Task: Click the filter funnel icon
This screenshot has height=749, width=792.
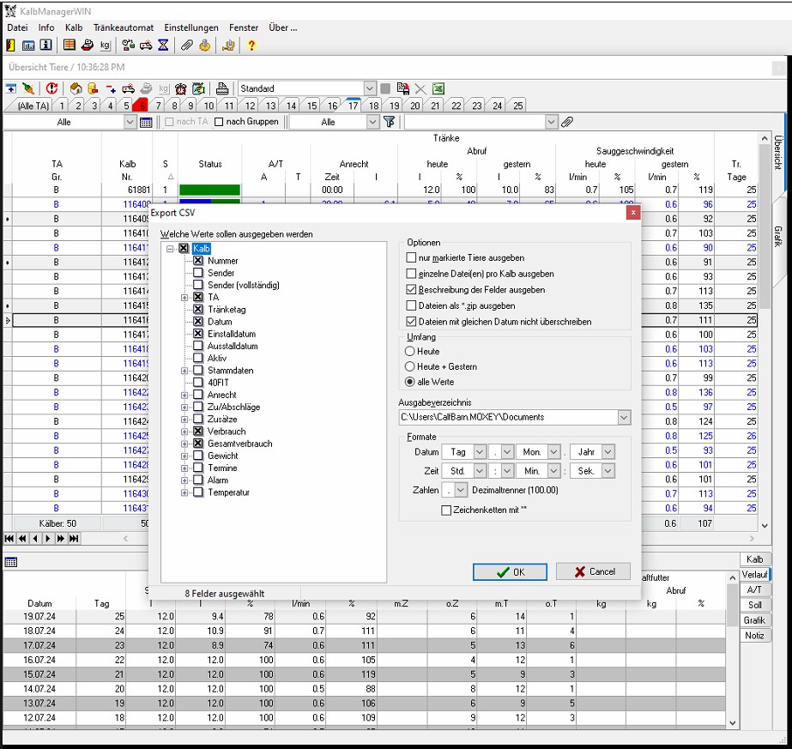Action: click(x=389, y=123)
